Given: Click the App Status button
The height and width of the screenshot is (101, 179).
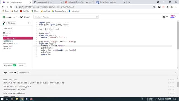Looking at the screenshot, I should pyautogui.click(x=10, y=65).
